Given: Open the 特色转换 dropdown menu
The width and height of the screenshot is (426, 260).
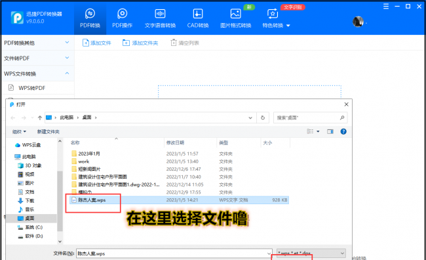Looking at the screenshot, I should point(276,18).
